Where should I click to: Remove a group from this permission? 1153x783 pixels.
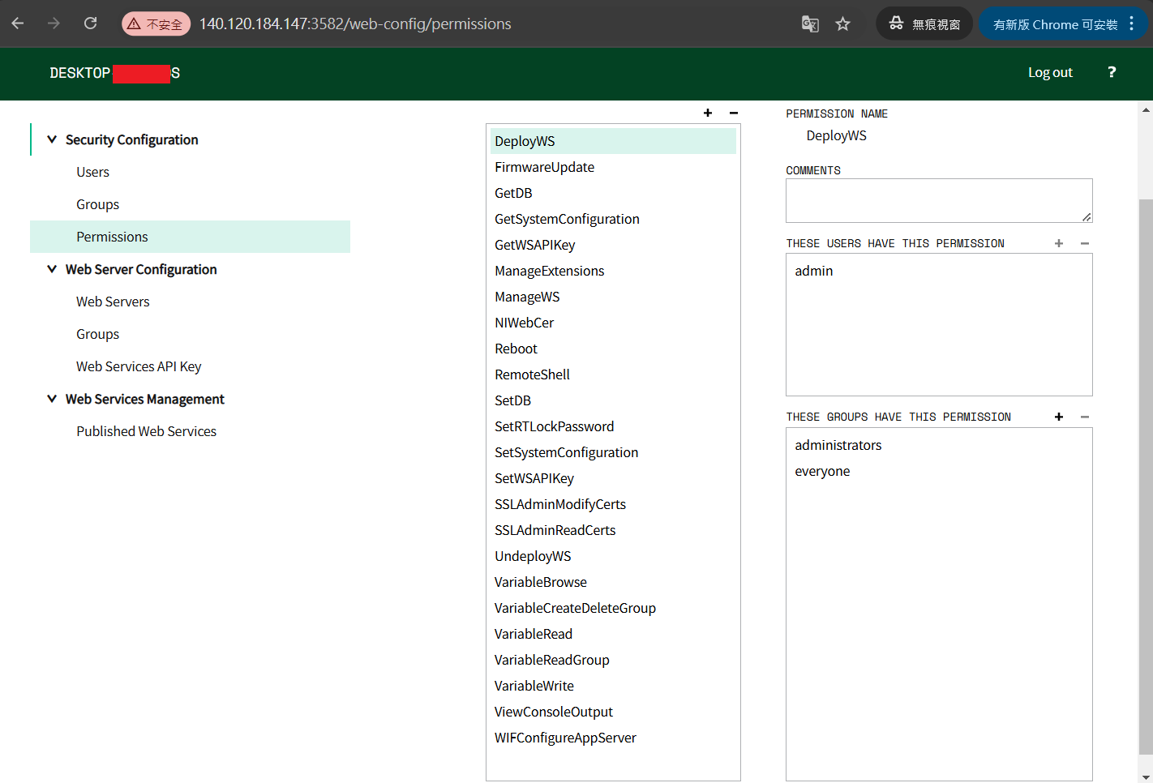(1085, 417)
